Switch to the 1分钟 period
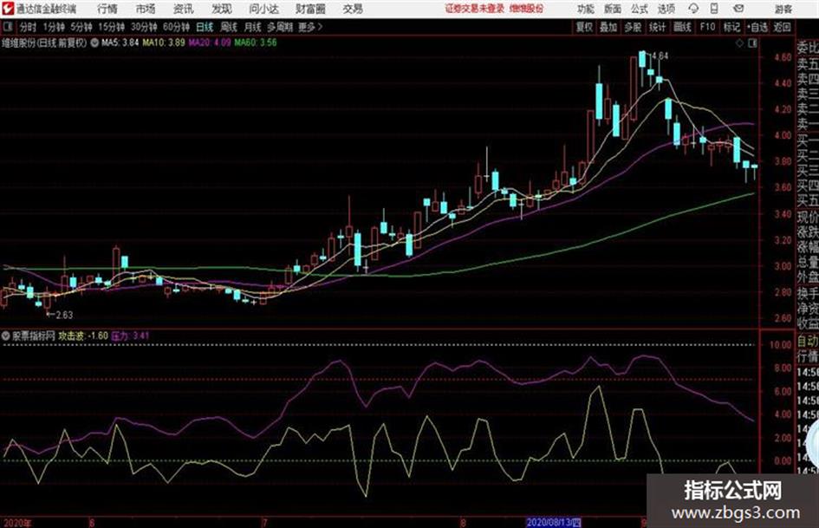Viewport: 819px width, 528px height. pyautogui.click(x=53, y=27)
